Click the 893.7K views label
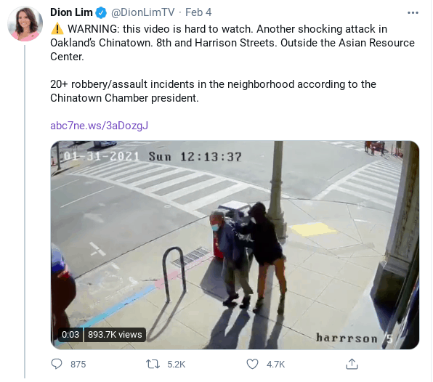 115,335
